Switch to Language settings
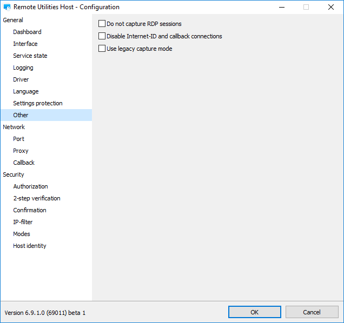The height and width of the screenshot is (323, 344). click(26, 91)
